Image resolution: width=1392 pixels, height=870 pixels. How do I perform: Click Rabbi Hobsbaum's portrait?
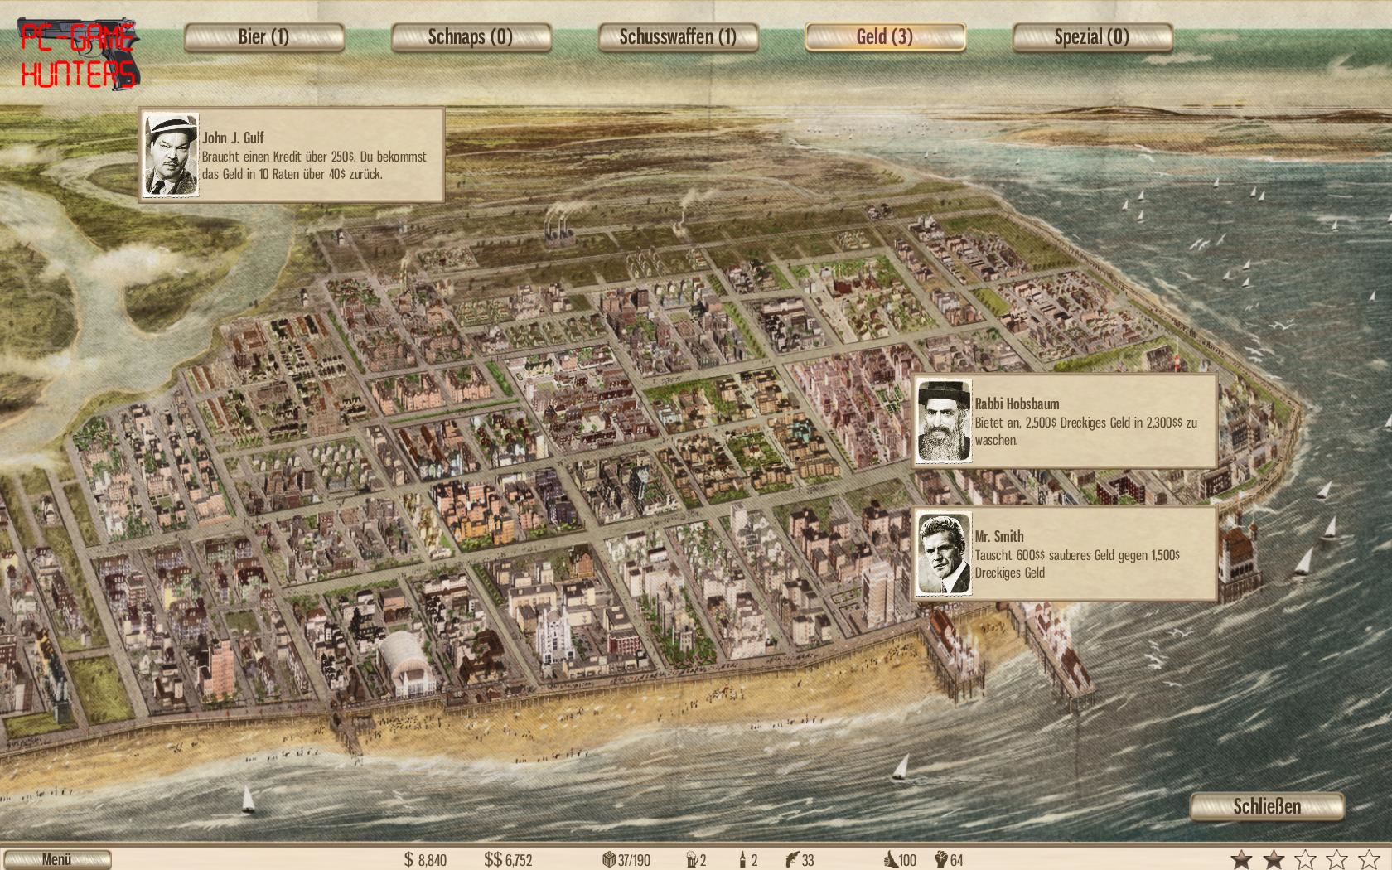(x=944, y=422)
